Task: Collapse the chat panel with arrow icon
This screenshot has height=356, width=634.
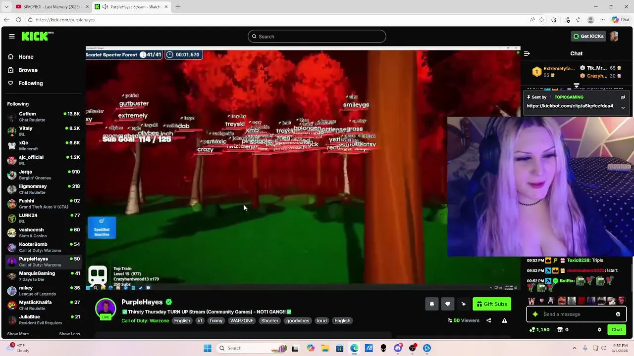Action: [x=527, y=53]
